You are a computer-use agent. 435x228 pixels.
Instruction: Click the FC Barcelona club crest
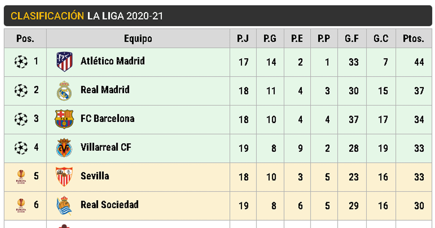(x=64, y=119)
